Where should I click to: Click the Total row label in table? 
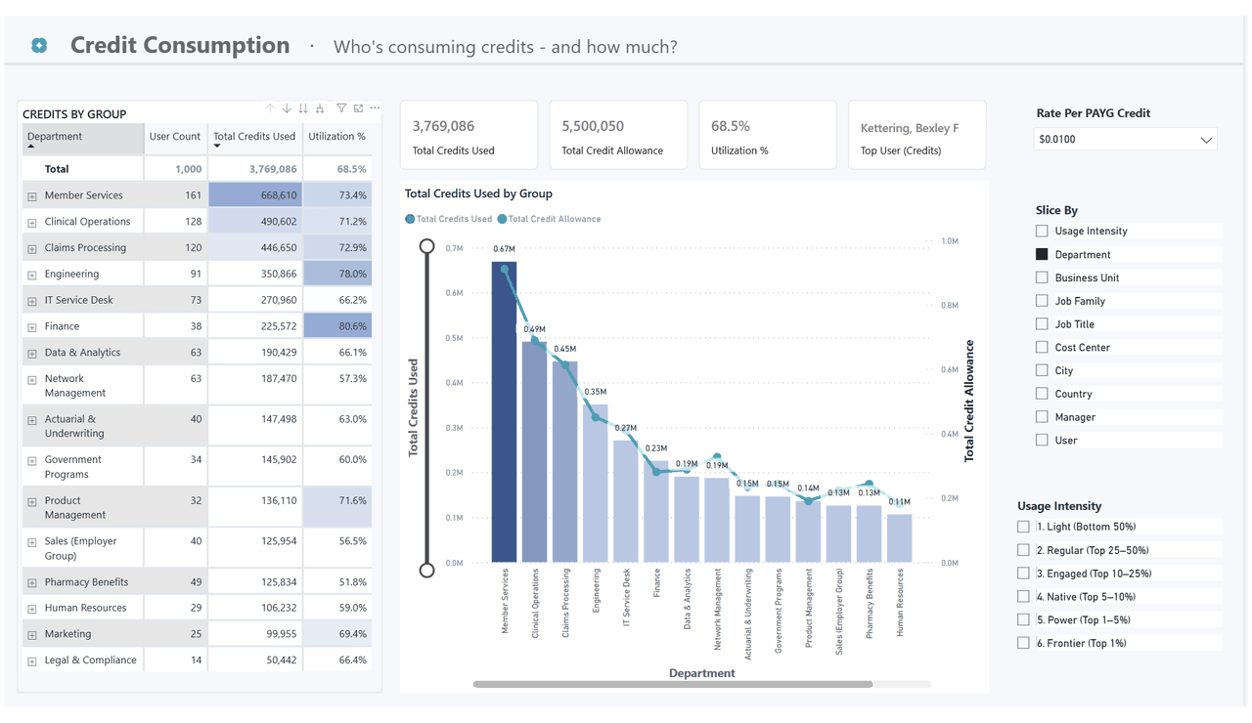tap(57, 169)
